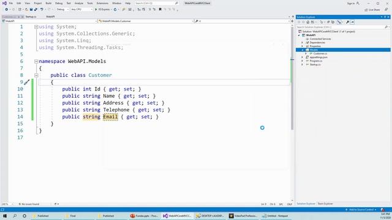The image size is (392, 220).
Task: Click the Live Share button
Action: click(x=372, y=10)
